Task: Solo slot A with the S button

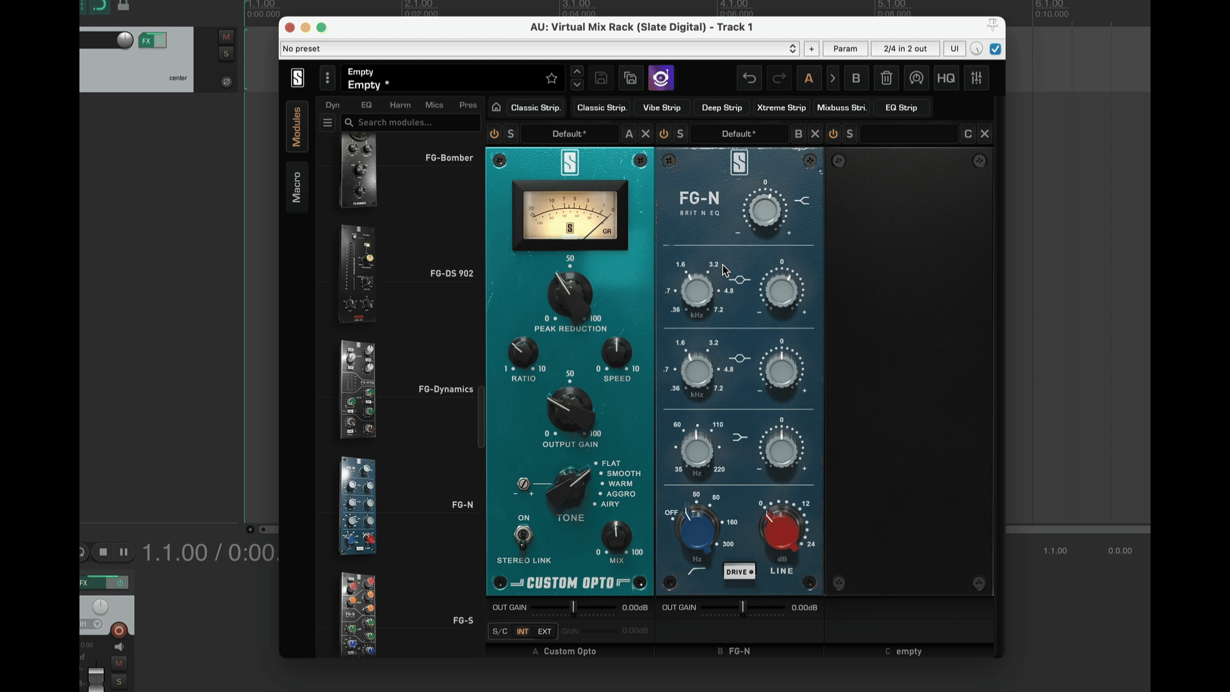Action: click(x=511, y=134)
